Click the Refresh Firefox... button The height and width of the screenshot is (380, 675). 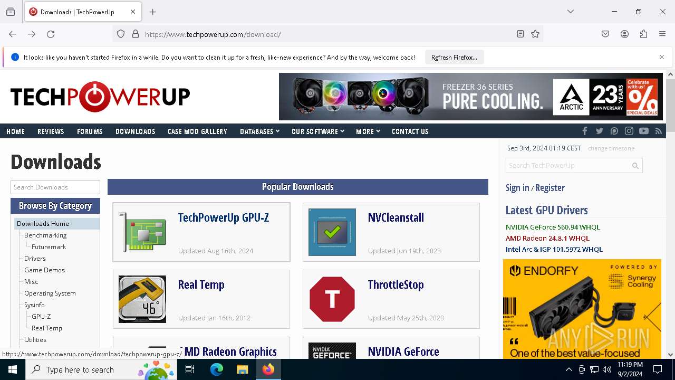pos(454,57)
